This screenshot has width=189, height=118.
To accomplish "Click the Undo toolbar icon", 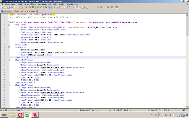I will tap(38, 8).
